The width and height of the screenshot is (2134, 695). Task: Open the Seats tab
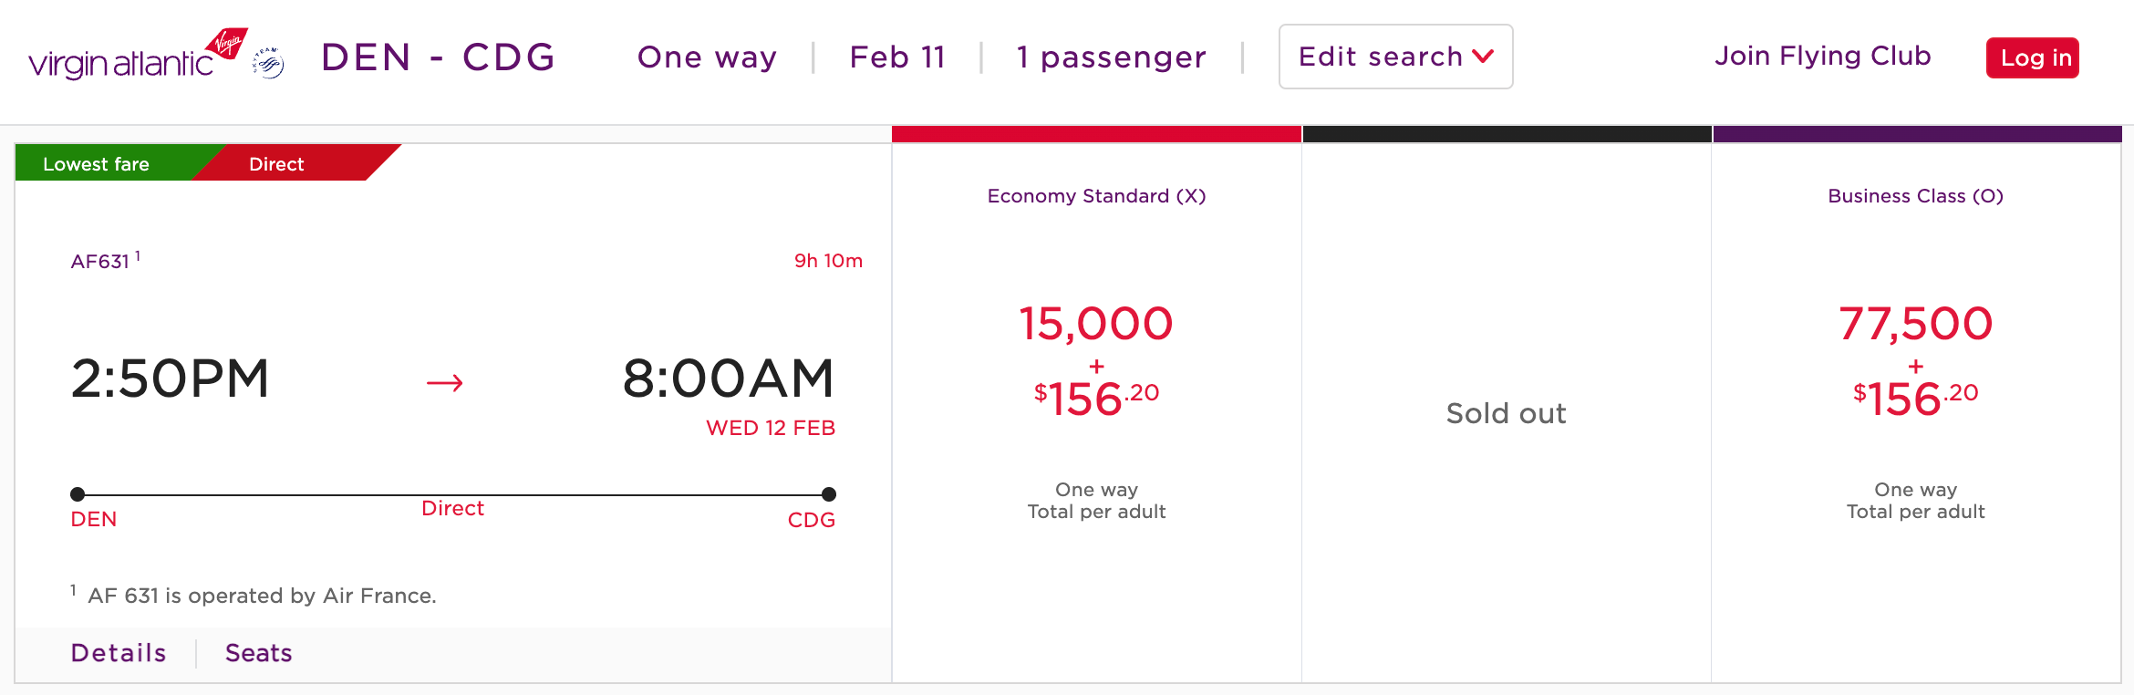pyautogui.click(x=259, y=653)
